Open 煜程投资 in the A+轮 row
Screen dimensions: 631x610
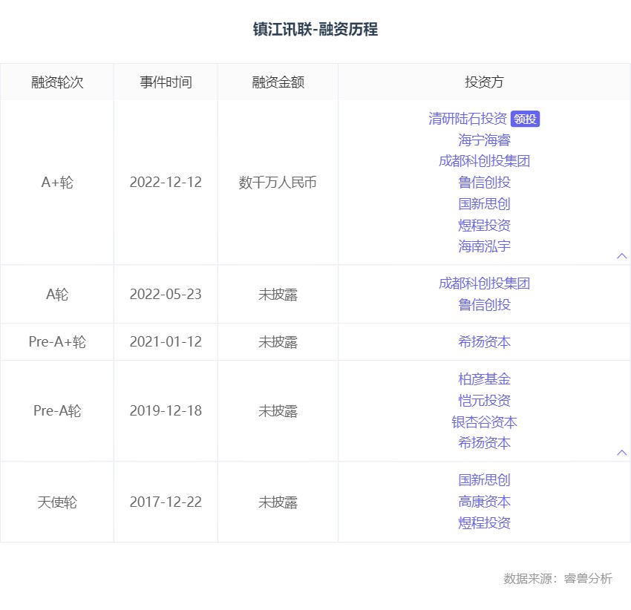[484, 225]
